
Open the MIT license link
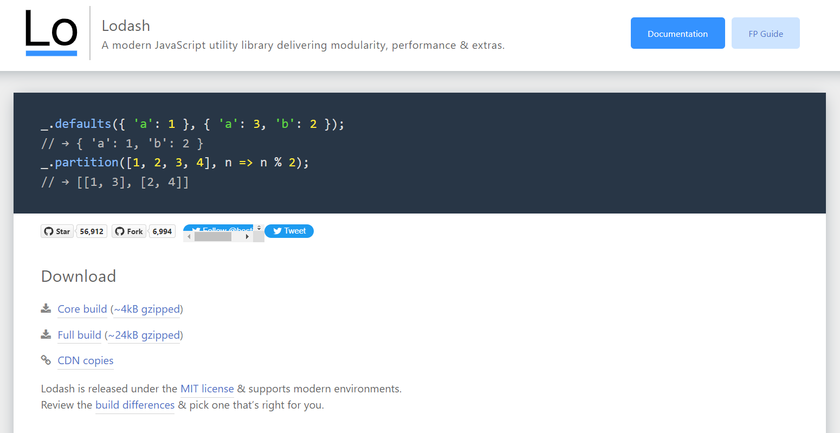coord(207,389)
